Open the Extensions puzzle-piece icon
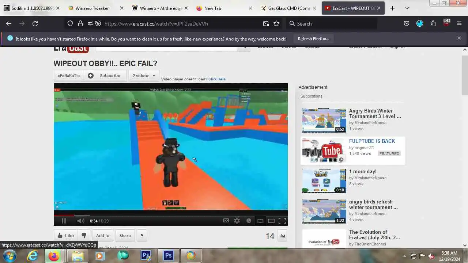 tap(433, 23)
